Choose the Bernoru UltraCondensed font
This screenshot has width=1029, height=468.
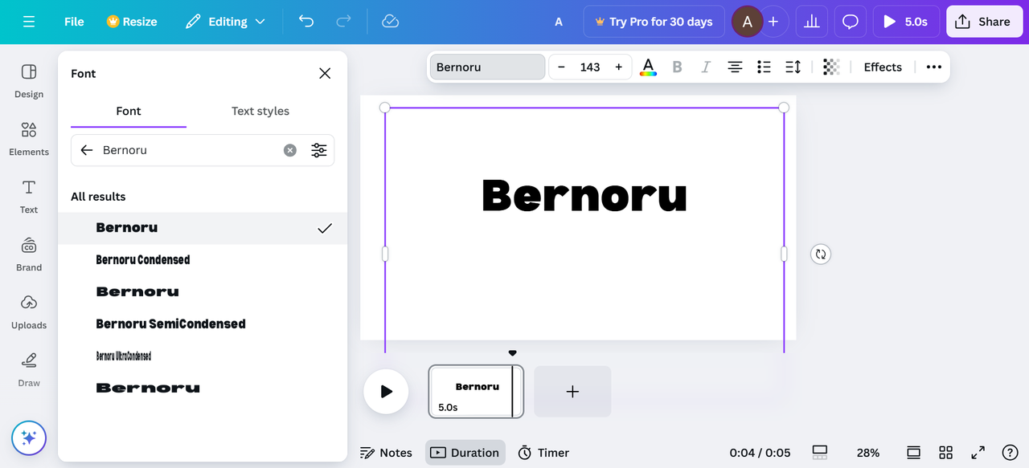[x=203, y=356]
